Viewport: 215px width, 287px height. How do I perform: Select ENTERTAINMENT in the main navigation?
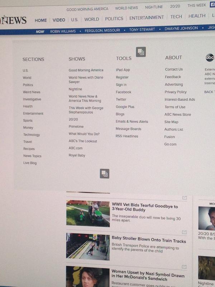pyautogui.click(x=147, y=18)
